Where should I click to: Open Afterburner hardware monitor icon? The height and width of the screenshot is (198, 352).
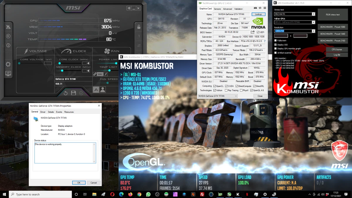(x=8, y=73)
